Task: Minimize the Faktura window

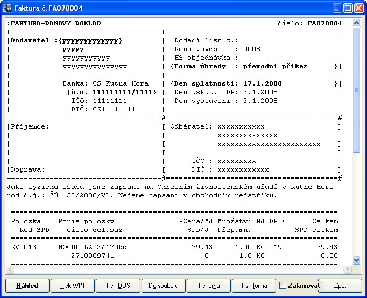Action: pos(336,8)
